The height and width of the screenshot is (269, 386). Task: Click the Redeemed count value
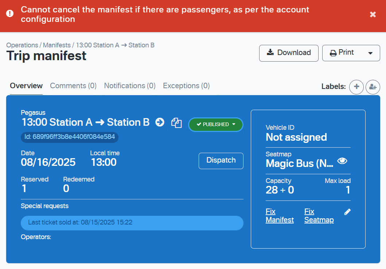[x=66, y=189]
